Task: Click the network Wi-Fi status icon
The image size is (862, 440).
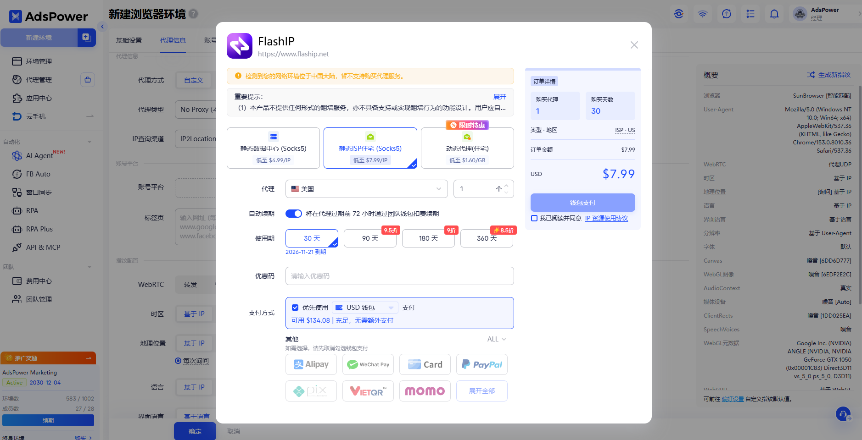Action: click(703, 14)
